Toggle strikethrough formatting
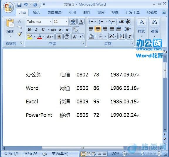Screen dimensions: 169x157 pyautogui.click(x=54, y=30)
